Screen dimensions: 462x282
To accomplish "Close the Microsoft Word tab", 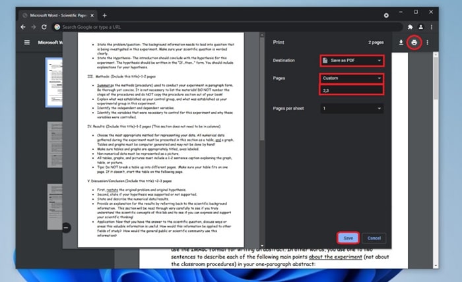I will tap(92, 15).
